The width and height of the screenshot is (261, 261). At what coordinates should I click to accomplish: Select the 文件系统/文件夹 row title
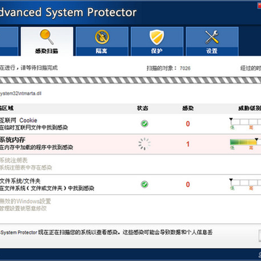[20, 181]
